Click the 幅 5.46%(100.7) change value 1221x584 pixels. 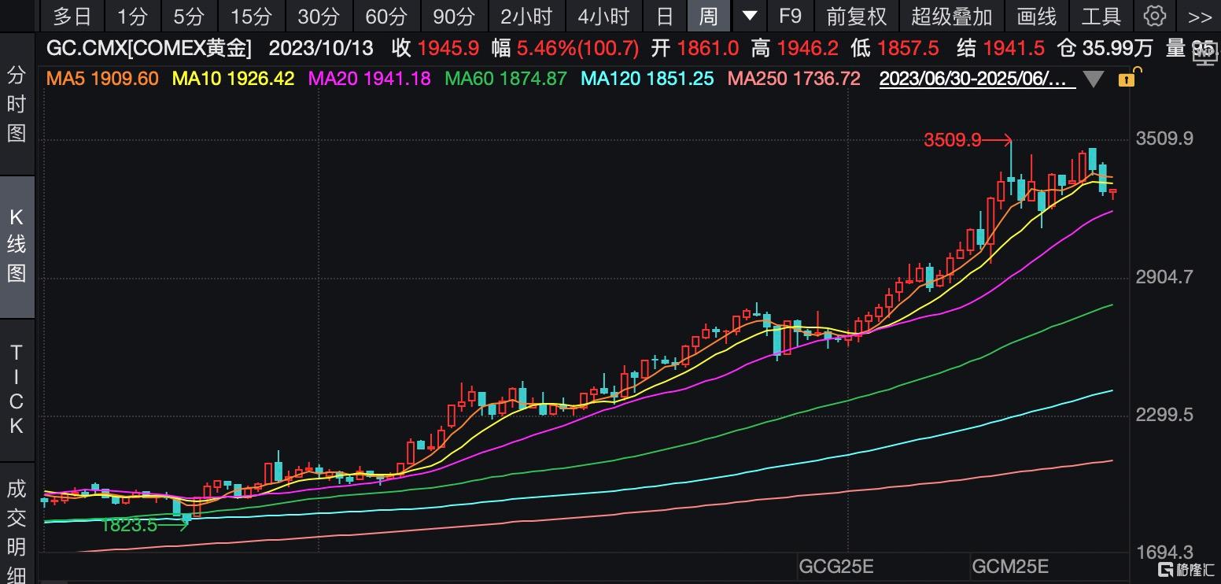[x=565, y=49]
